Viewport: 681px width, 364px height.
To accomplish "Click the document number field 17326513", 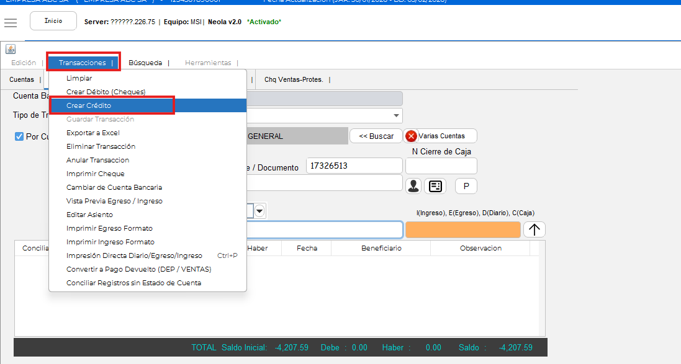I will coord(354,166).
